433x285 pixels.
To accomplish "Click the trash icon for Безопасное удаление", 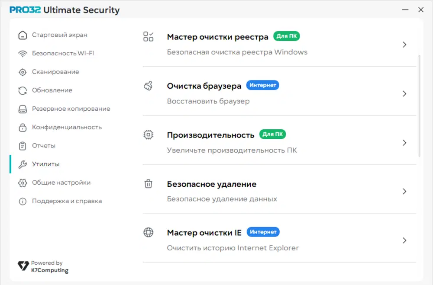I will point(148,184).
